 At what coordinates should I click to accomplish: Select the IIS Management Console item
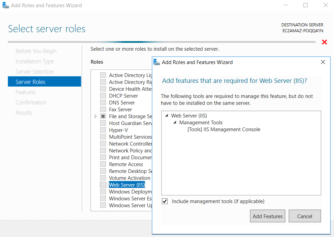click(x=224, y=129)
